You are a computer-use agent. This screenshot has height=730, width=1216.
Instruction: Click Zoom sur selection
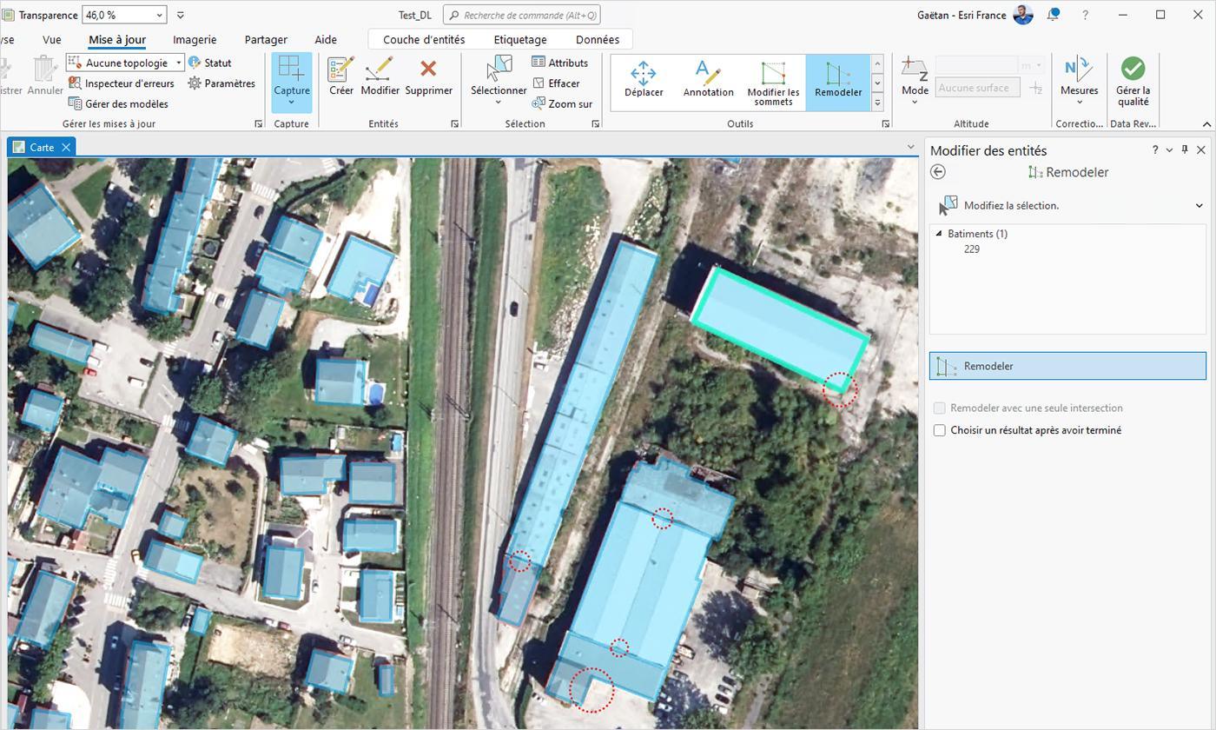[562, 104]
